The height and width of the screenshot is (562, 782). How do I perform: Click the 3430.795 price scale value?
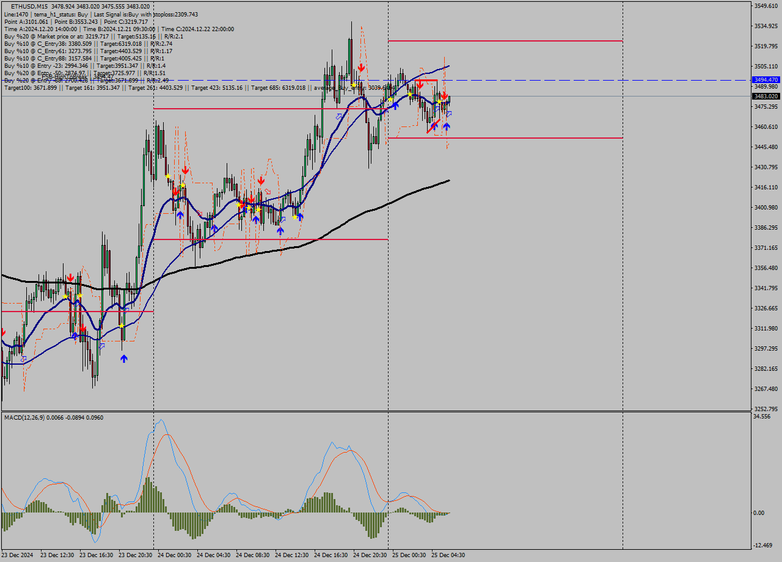click(x=766, y=167)
